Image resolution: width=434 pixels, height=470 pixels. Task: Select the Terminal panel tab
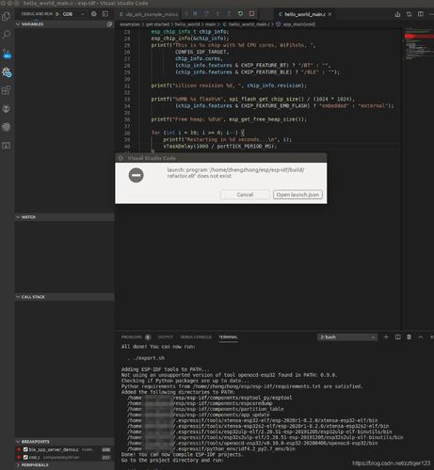pos(228,337)
